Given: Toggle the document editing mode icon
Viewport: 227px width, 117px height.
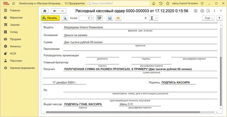Looking at the screenshot, I should click(99, 18).
